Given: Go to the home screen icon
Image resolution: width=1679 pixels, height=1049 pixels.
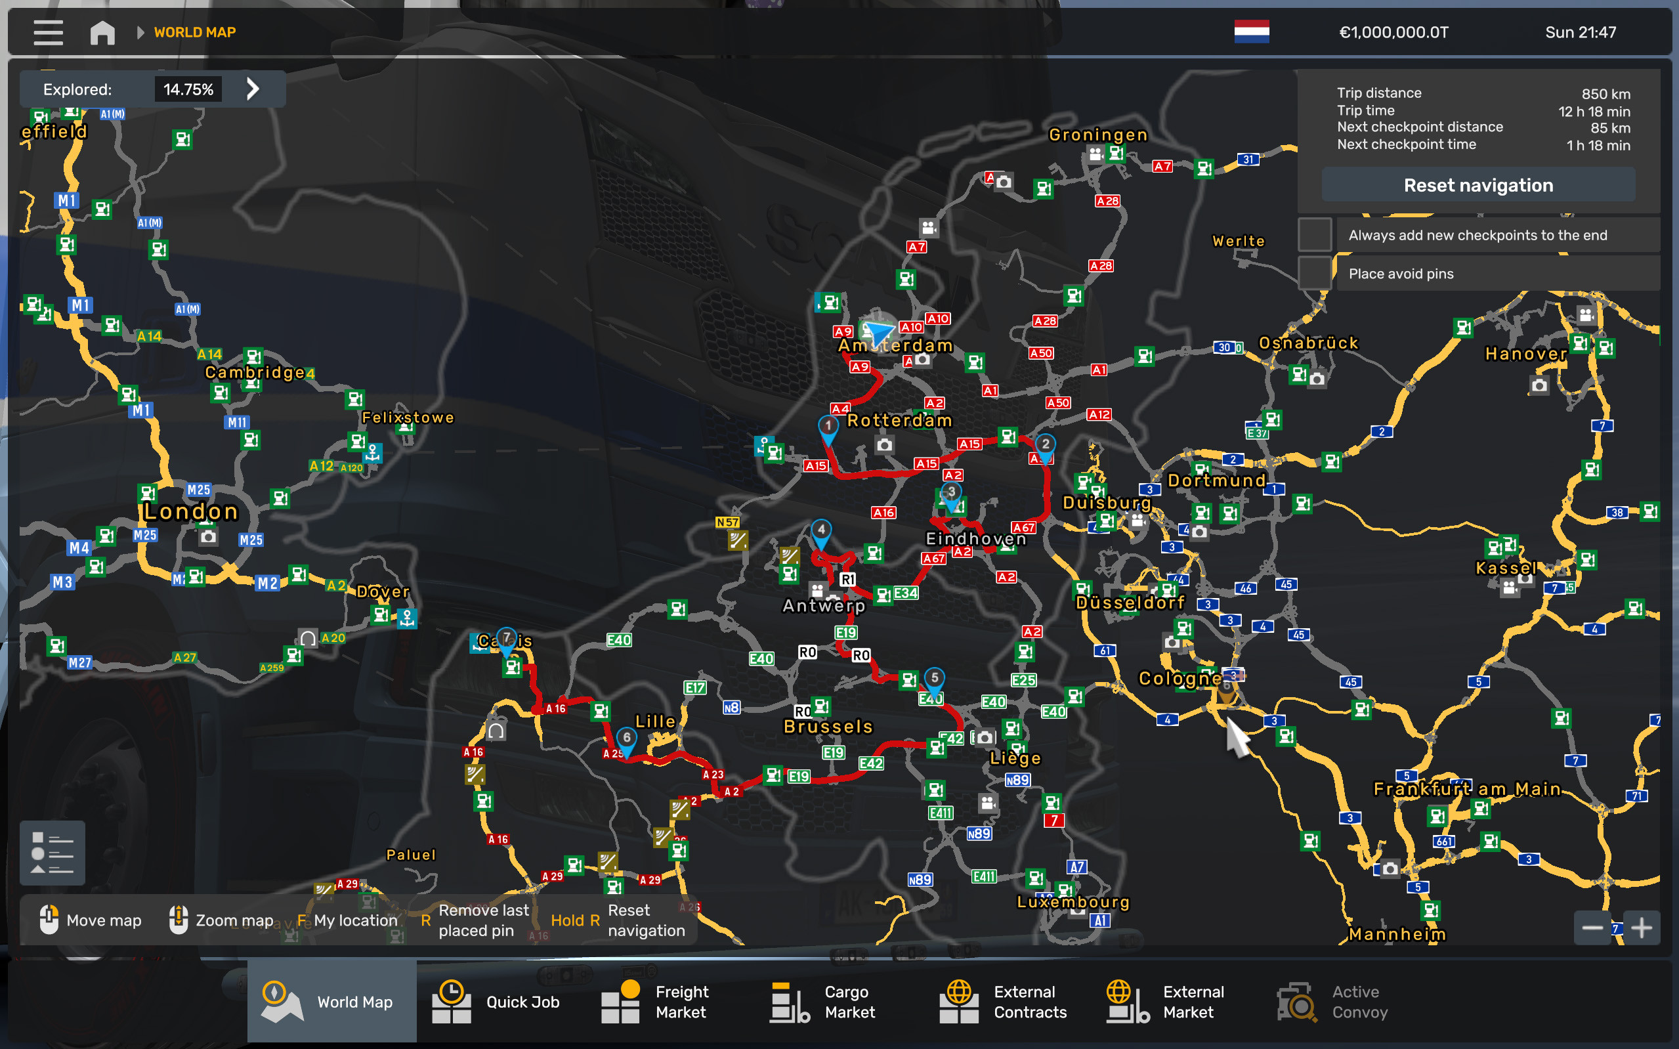Looking at the screenshot, I should click(102, 33).
